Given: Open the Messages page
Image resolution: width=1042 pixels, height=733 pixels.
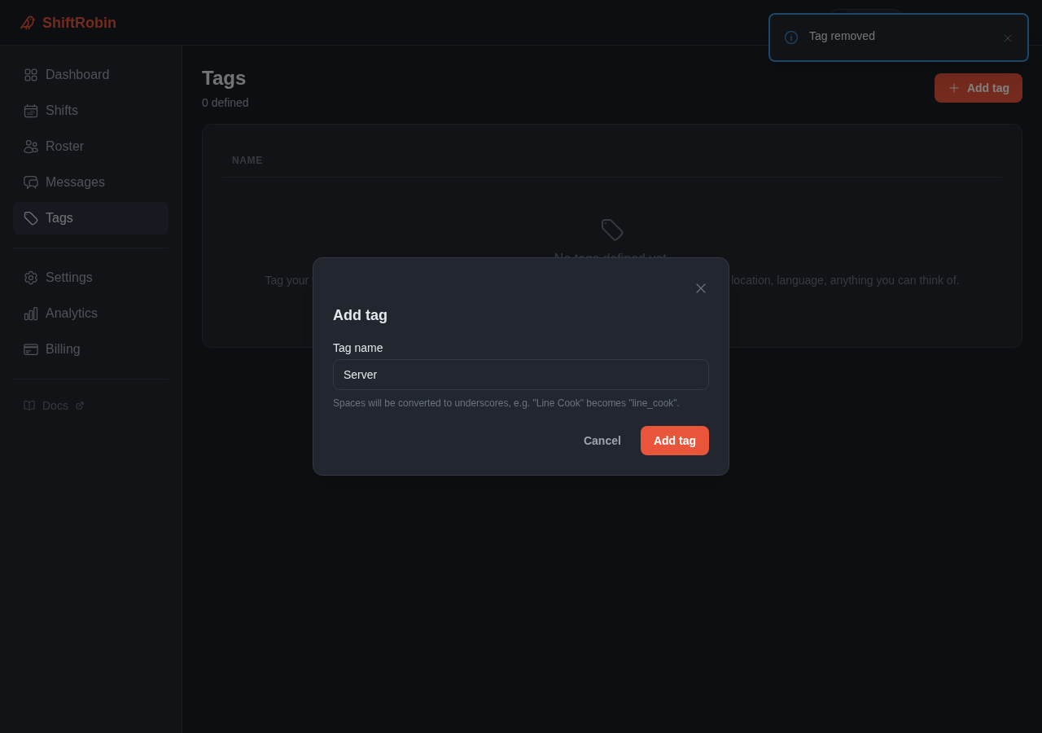Looking at the screenshot, I should [x=90, y=182].
